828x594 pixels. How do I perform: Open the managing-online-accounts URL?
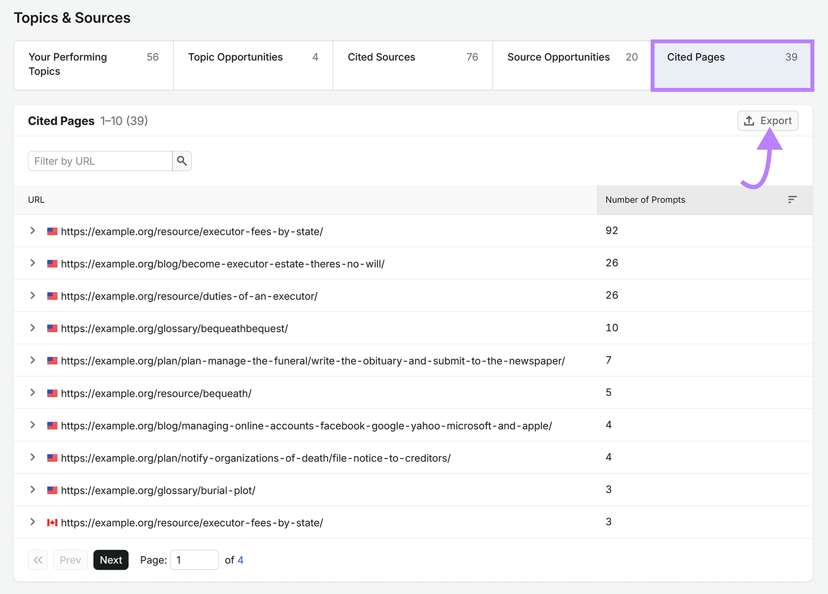coord(307,426)
